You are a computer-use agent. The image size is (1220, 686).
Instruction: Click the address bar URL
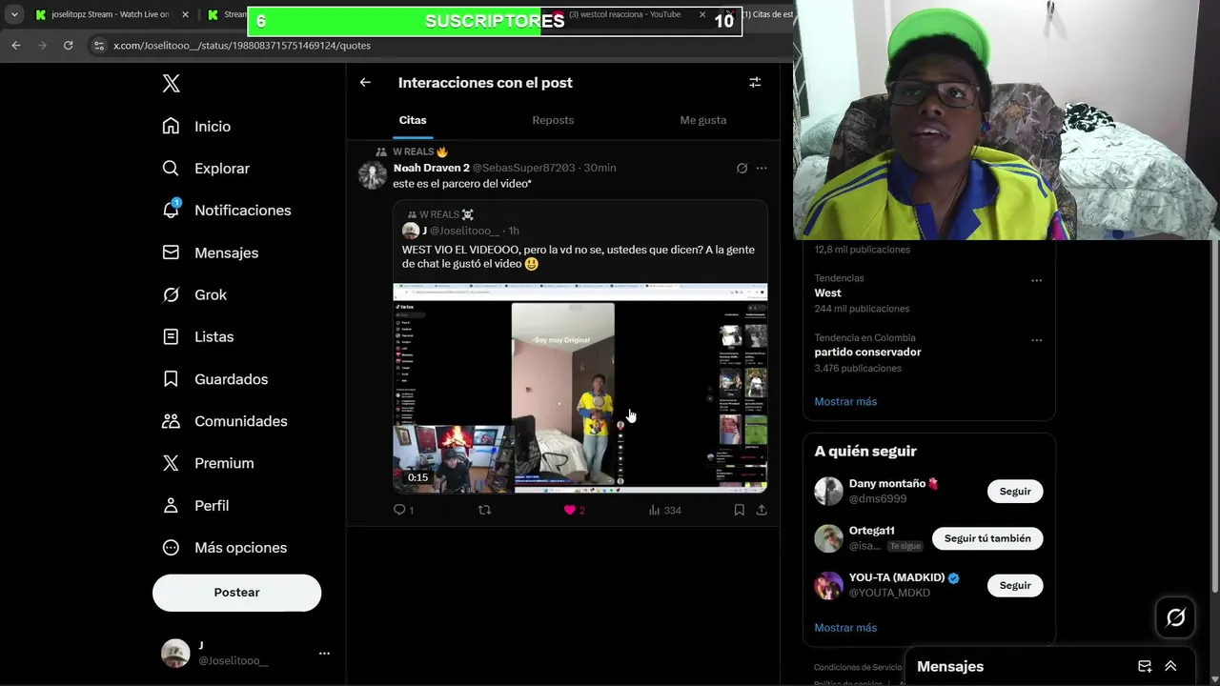coord(242,45)
